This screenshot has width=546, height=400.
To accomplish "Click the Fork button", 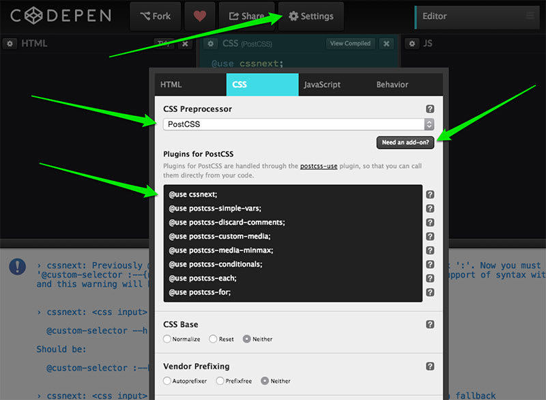I will pyautogui.click(x=155, y=15).
